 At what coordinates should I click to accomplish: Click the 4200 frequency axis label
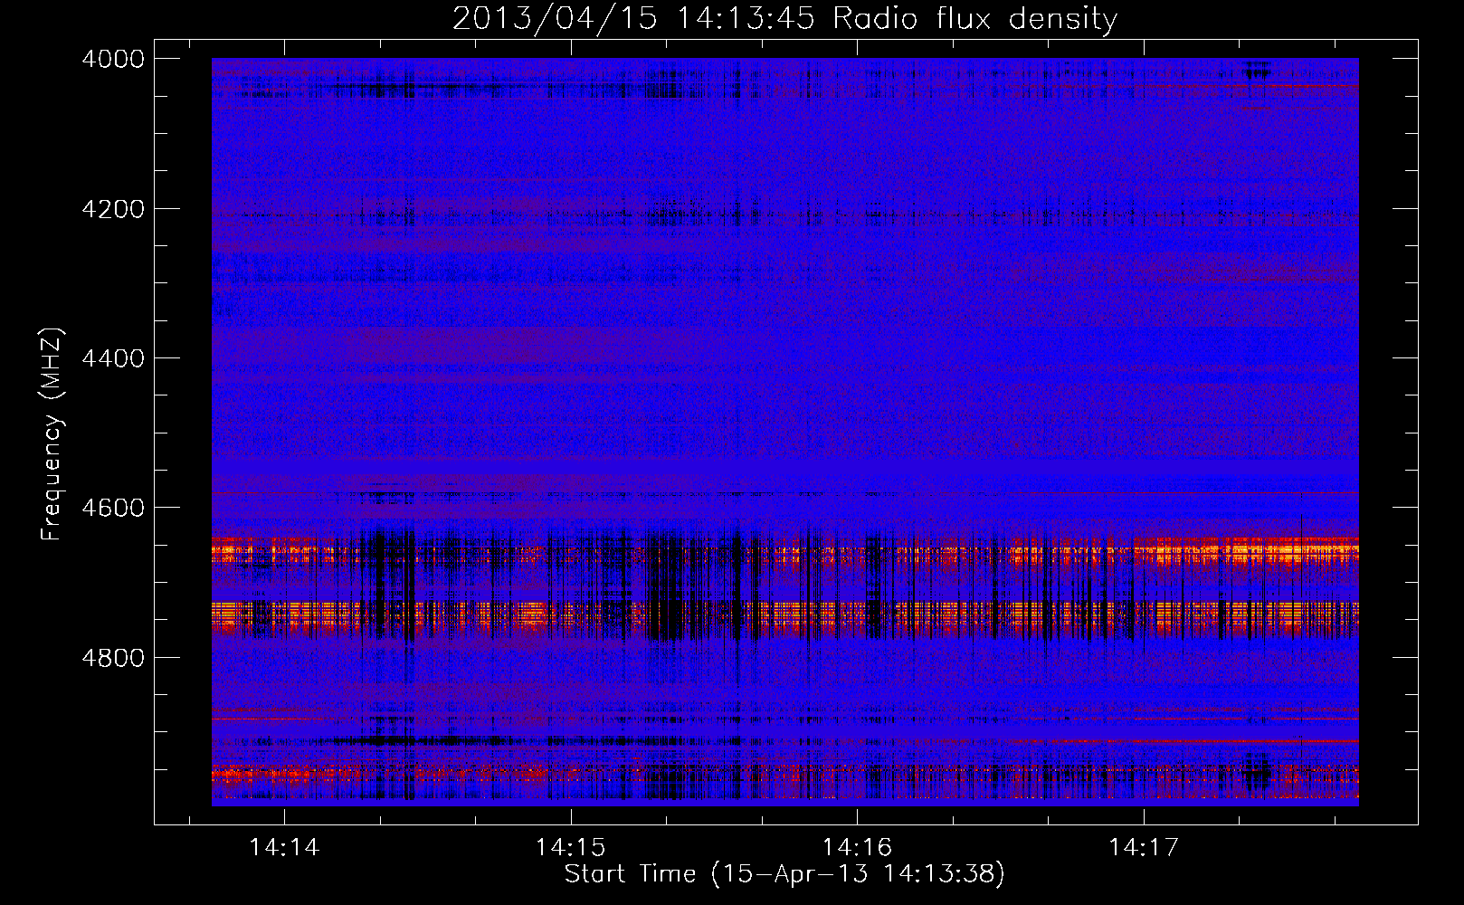[112, 208]
